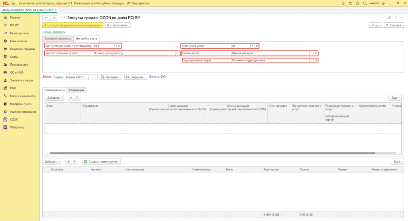Click Создать номенклатуру button
This screenshot has height=221, width=408.
(x=102, y=162)
